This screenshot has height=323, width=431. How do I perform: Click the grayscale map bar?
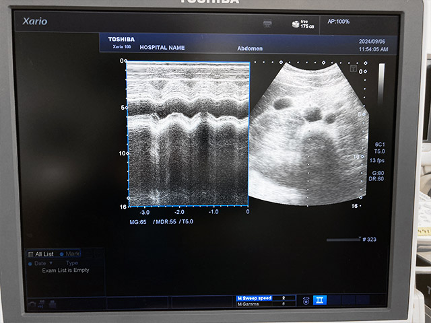tap(382, 83)
